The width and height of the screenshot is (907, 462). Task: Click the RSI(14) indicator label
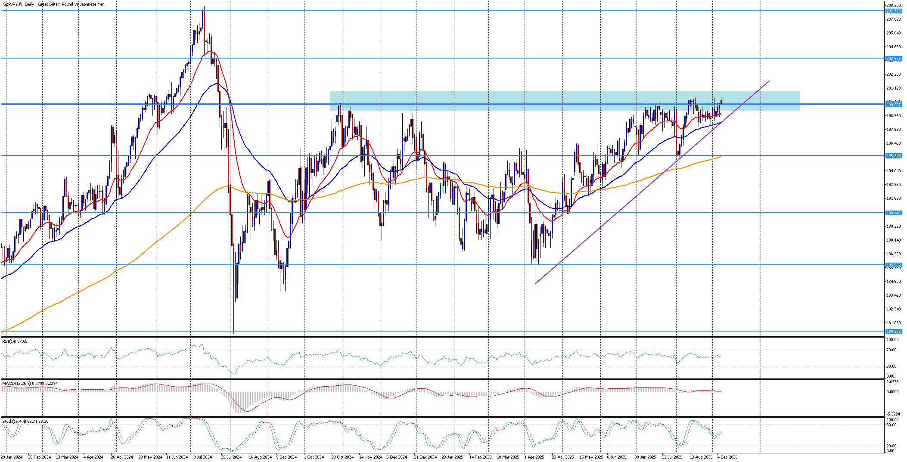click(15, 341)
